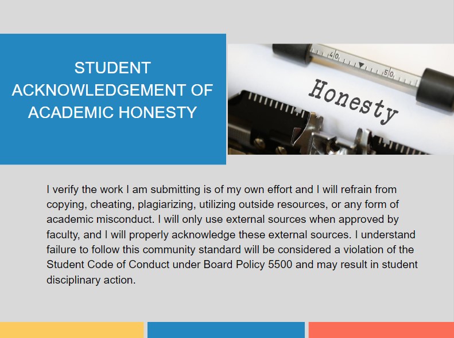The height and width of the screenshot is (338, 454).
Task: Click the coral bar in the footer
Action: click(381, 330)
